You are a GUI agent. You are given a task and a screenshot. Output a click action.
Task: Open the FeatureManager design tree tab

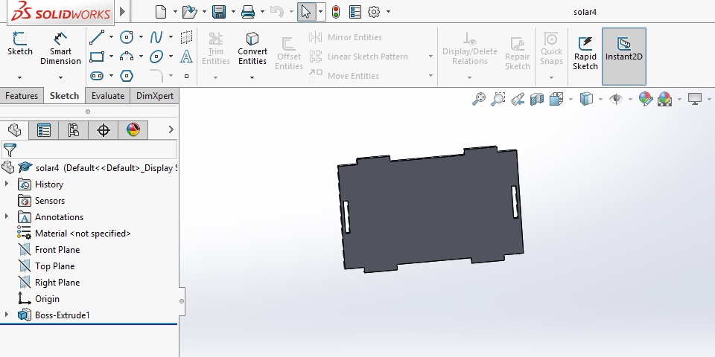pos(15,130)
